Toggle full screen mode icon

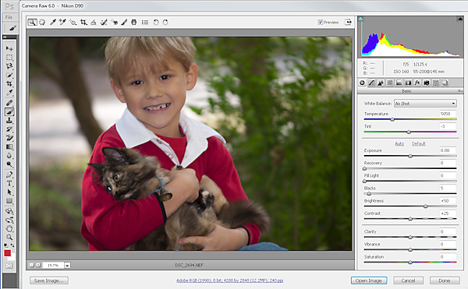click(348, 22)
